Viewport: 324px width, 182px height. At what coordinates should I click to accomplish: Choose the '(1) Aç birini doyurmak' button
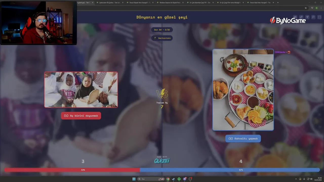pyautogui.click(x=81, y=116)
